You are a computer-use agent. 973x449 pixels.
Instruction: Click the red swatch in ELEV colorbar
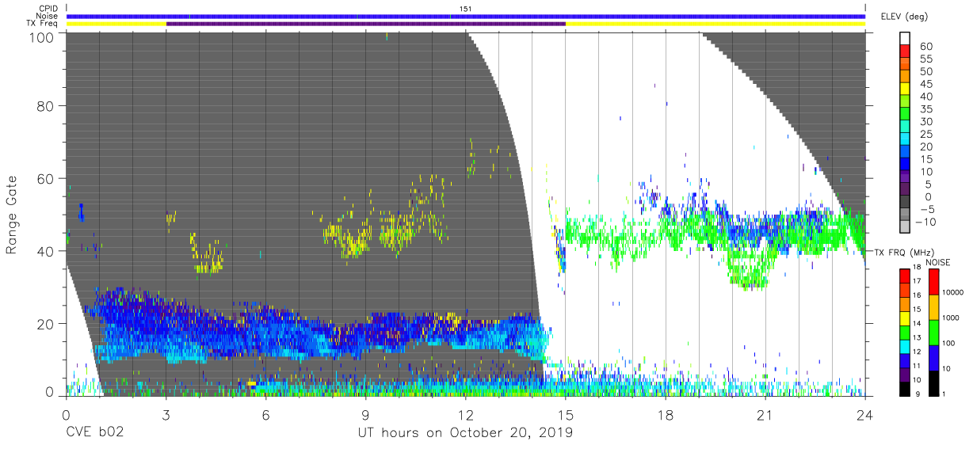coord(906,51)
